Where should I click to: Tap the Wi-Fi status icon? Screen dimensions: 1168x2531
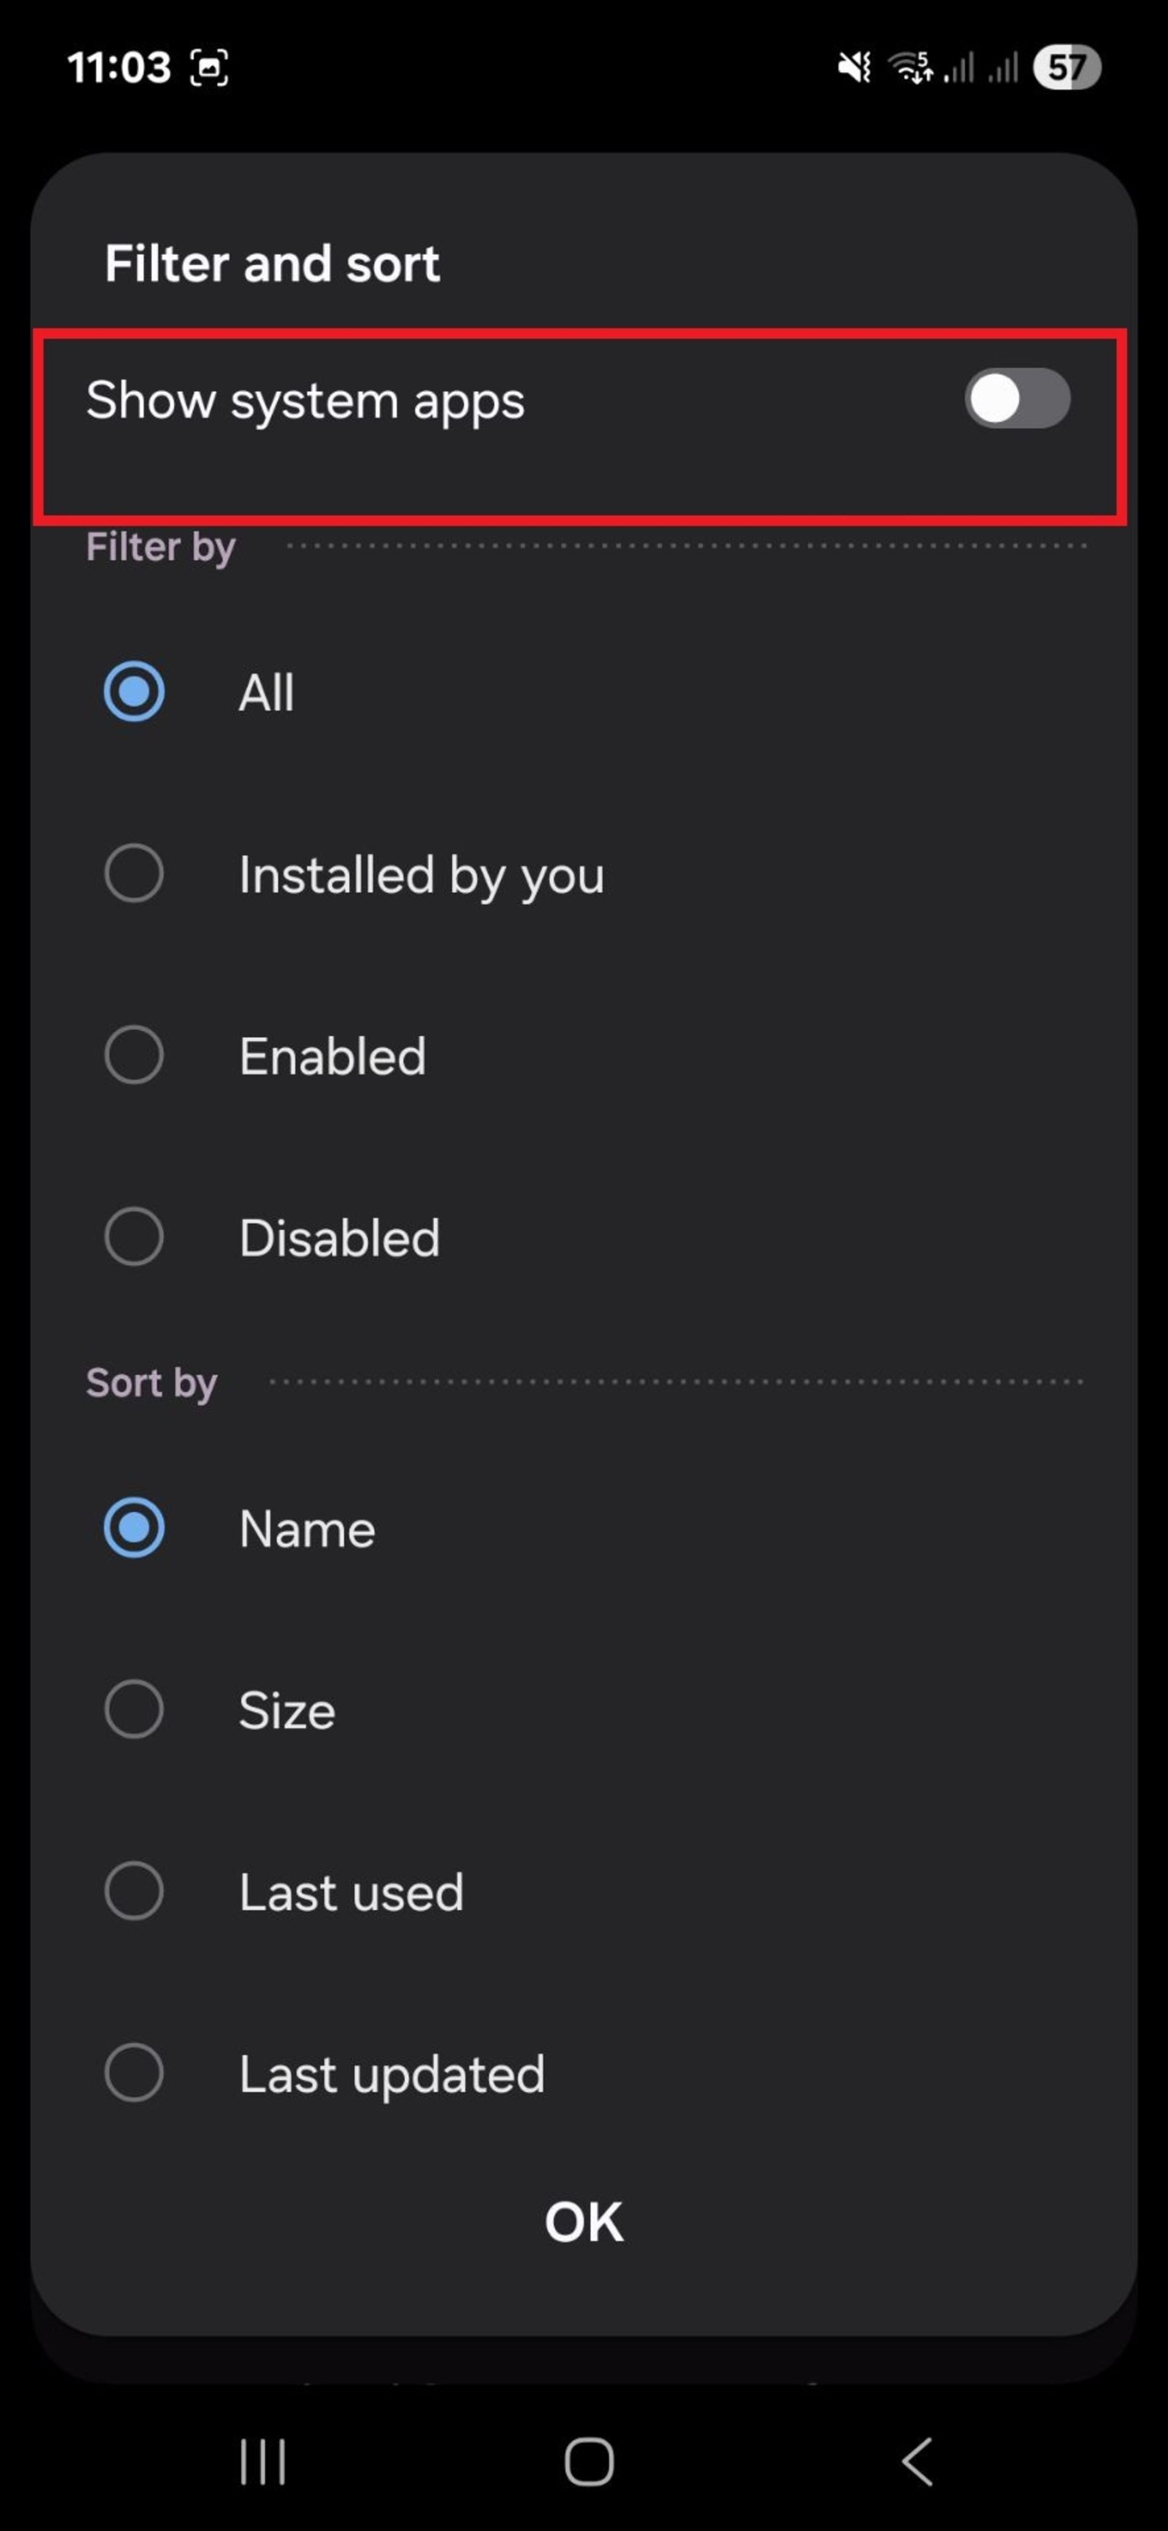point(909,68)
